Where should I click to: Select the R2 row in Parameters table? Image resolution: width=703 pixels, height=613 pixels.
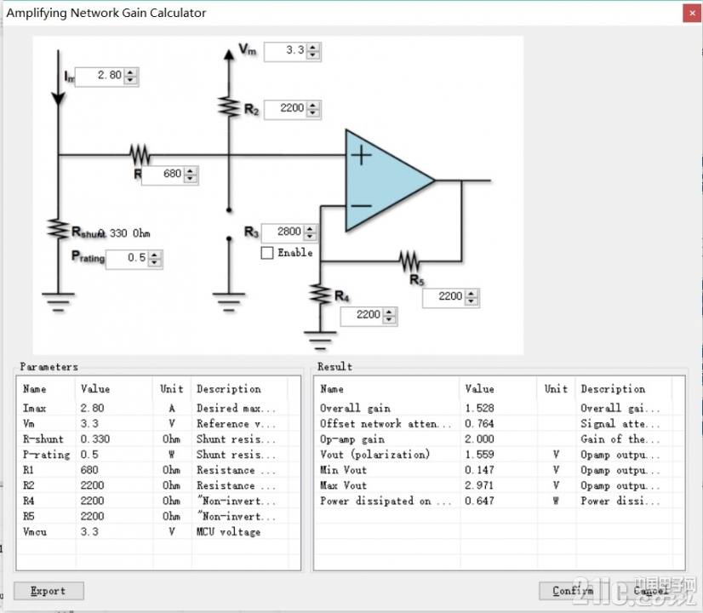(158, 485)
